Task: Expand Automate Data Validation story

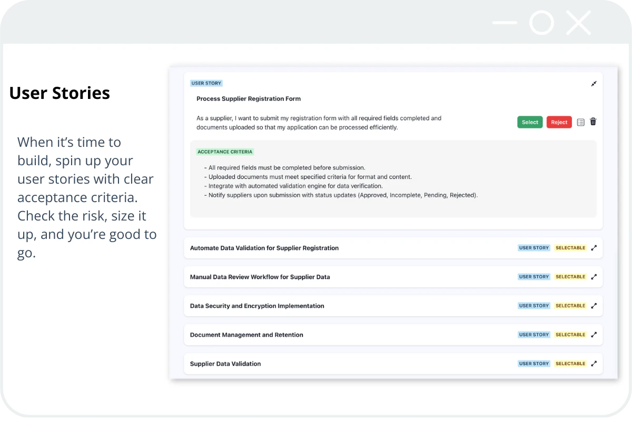Action: [x=594, y=248]
